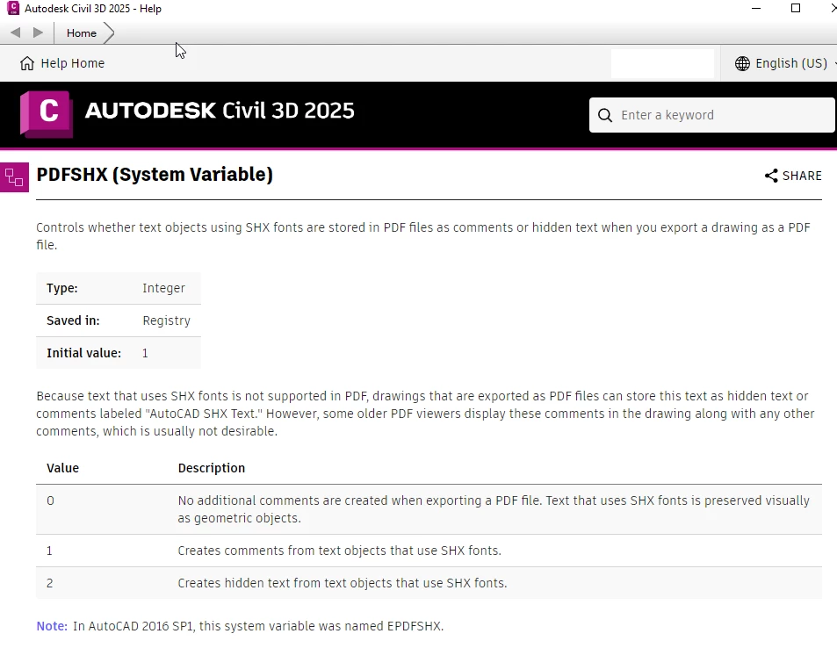Click the Autodesk Civil 3D title bar icon
Screen dimensions: 837x648
click(x=13, y=8)
